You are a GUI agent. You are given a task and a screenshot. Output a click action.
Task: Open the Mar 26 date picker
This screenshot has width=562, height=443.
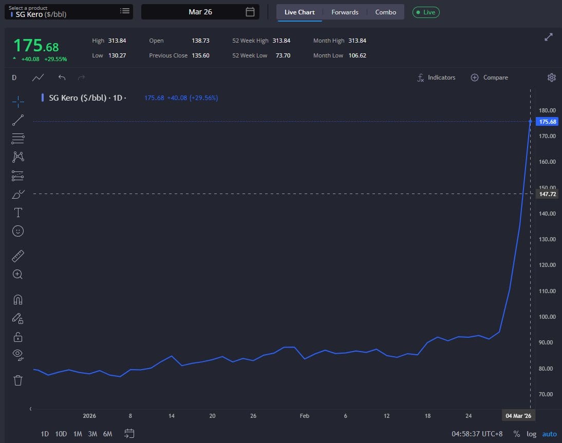(200, 12)
